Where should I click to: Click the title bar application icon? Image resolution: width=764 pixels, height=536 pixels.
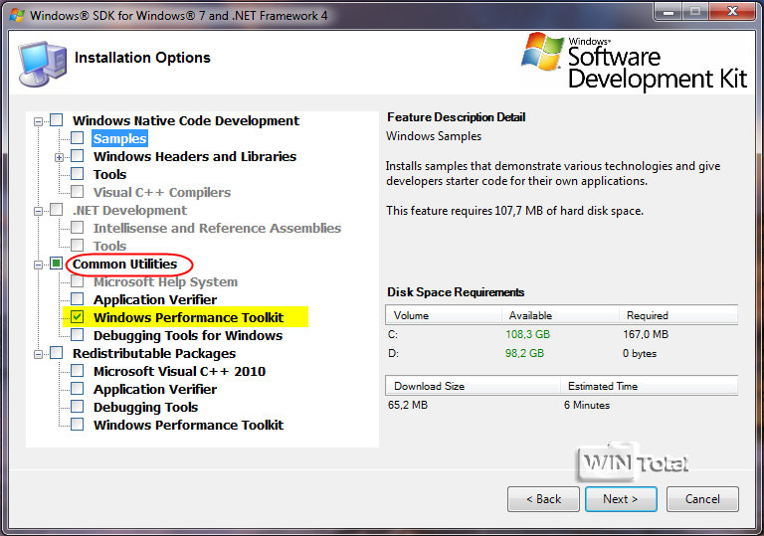coord(17,15)
